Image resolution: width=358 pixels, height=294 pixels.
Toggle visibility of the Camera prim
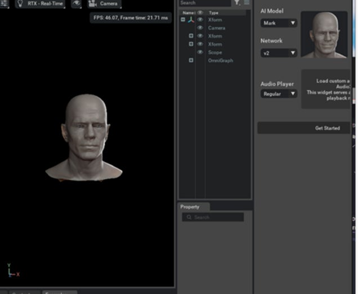tap(200, 28)
